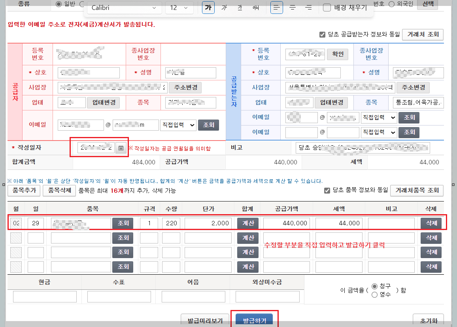Select the center alignment icon
Screen dimensions: 457x327
click(292, 8)
